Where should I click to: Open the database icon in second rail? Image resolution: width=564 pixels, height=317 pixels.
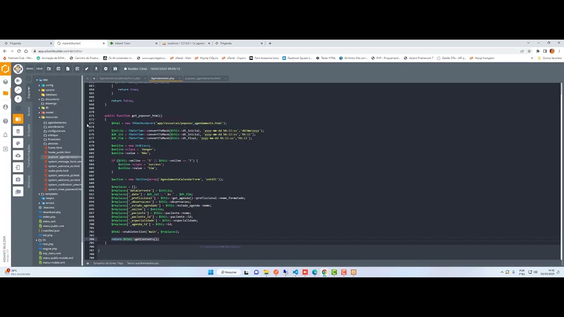(x=18, y=131)
